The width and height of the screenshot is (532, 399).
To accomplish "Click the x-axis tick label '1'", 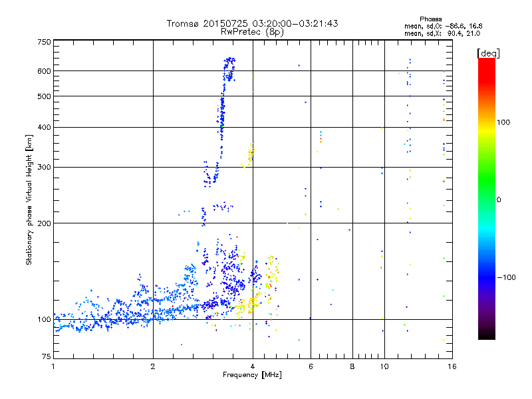I will point(53,366).
